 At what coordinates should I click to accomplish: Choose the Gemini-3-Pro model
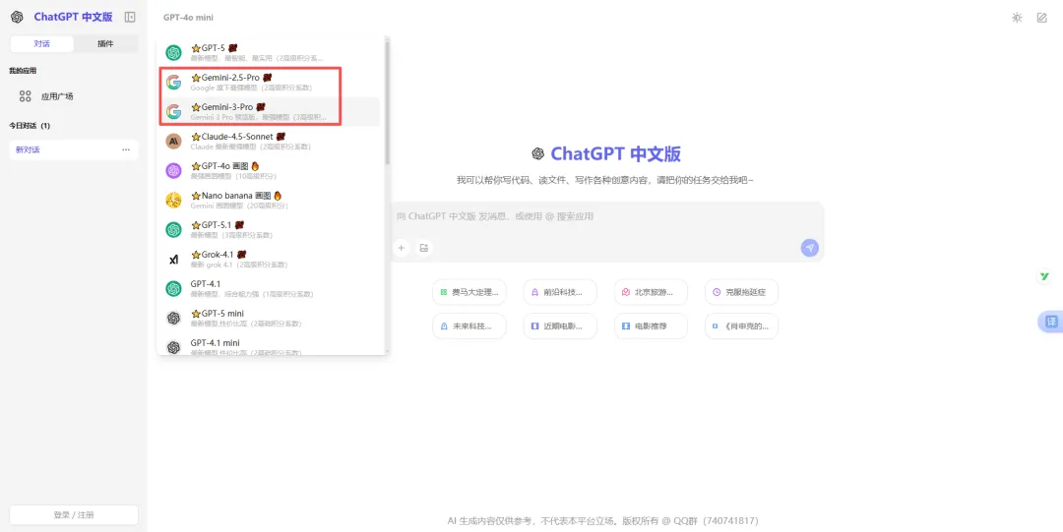pyautogui.click(x=272, y=111)
